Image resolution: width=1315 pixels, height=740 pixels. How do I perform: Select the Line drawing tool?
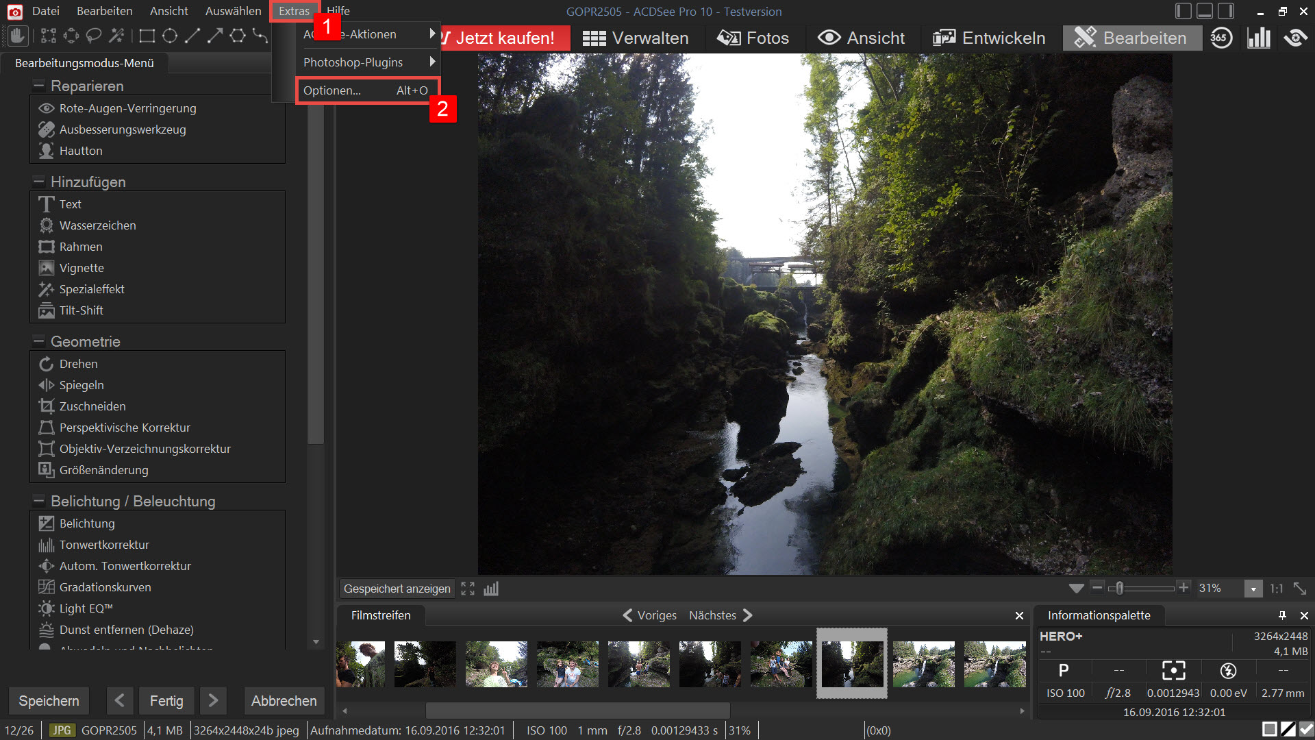coord(192,36)
